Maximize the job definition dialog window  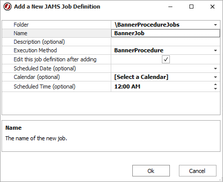[x=191, y=7]
